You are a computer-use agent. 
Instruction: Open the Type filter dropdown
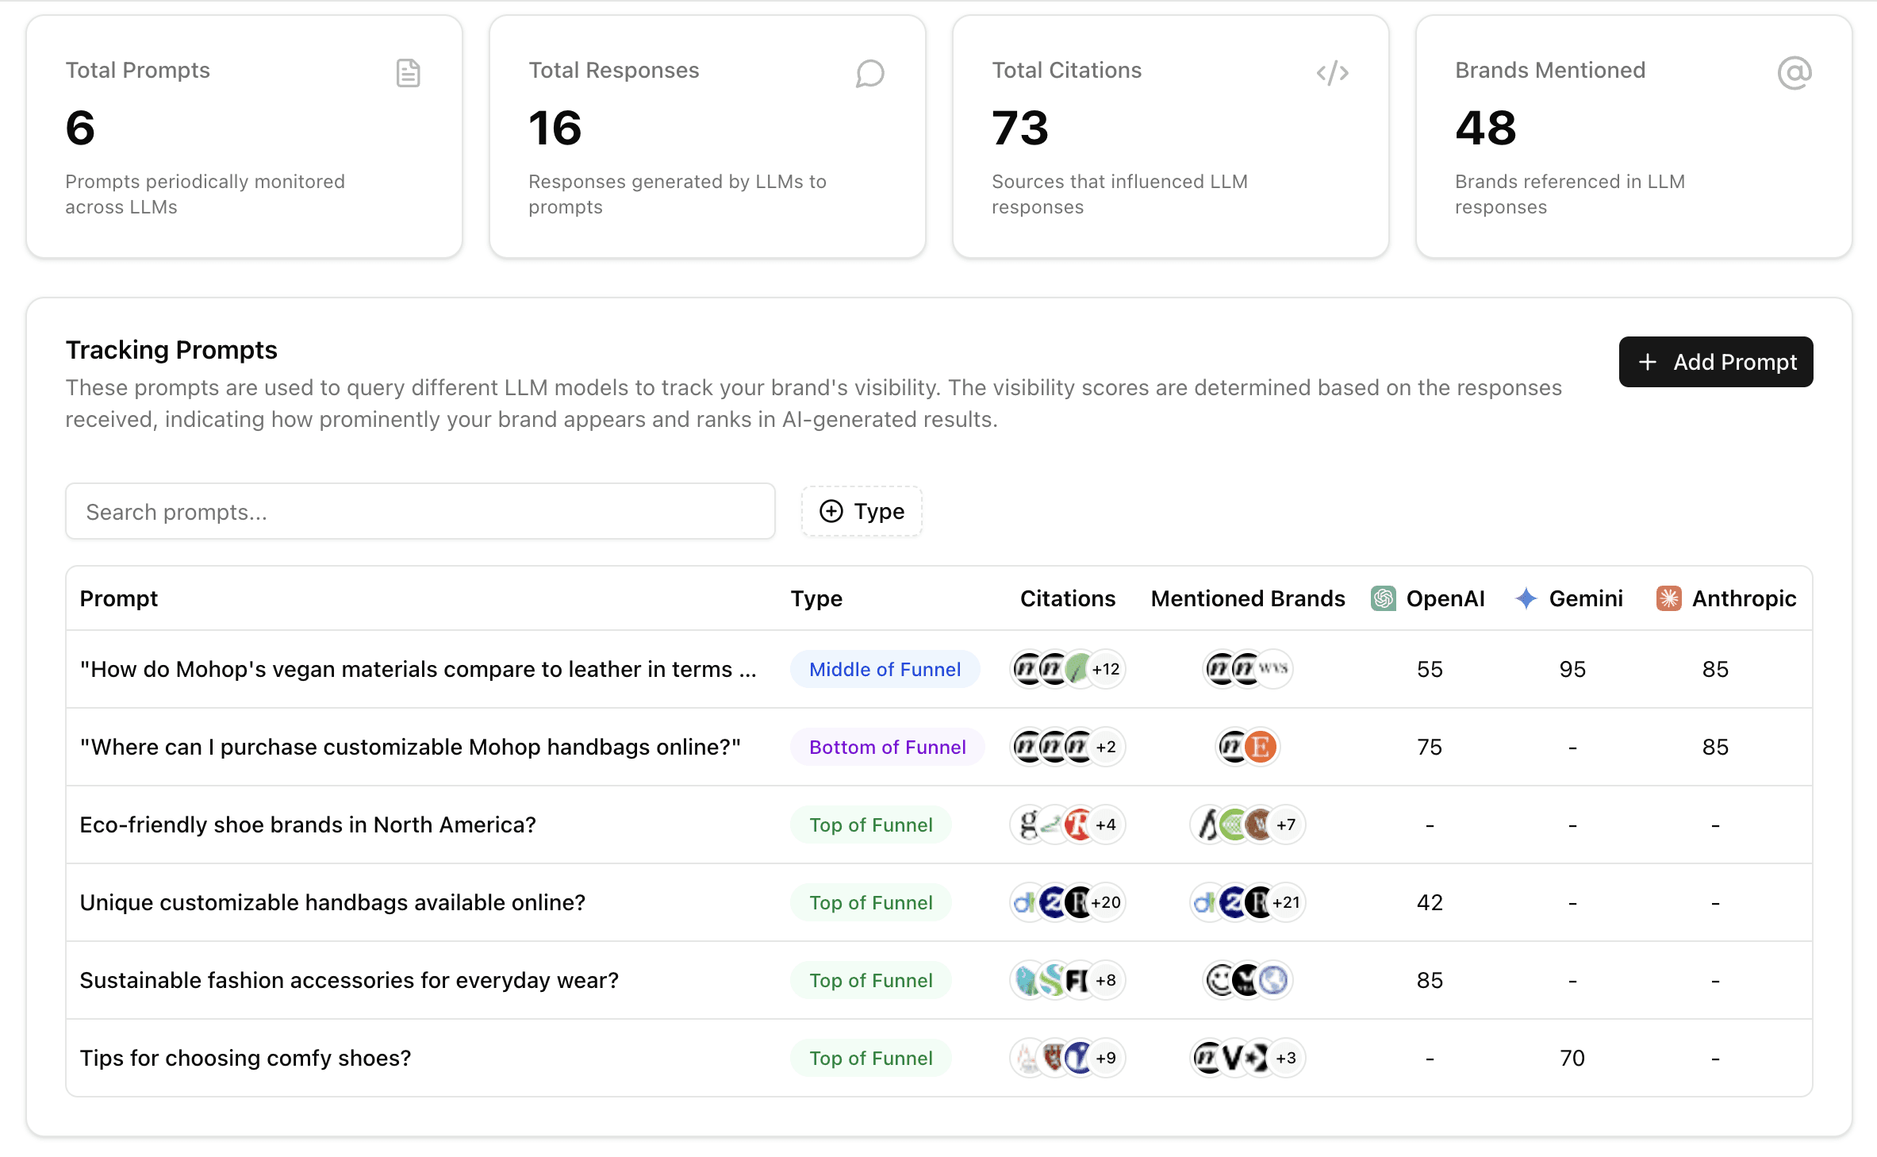[862, 511]
